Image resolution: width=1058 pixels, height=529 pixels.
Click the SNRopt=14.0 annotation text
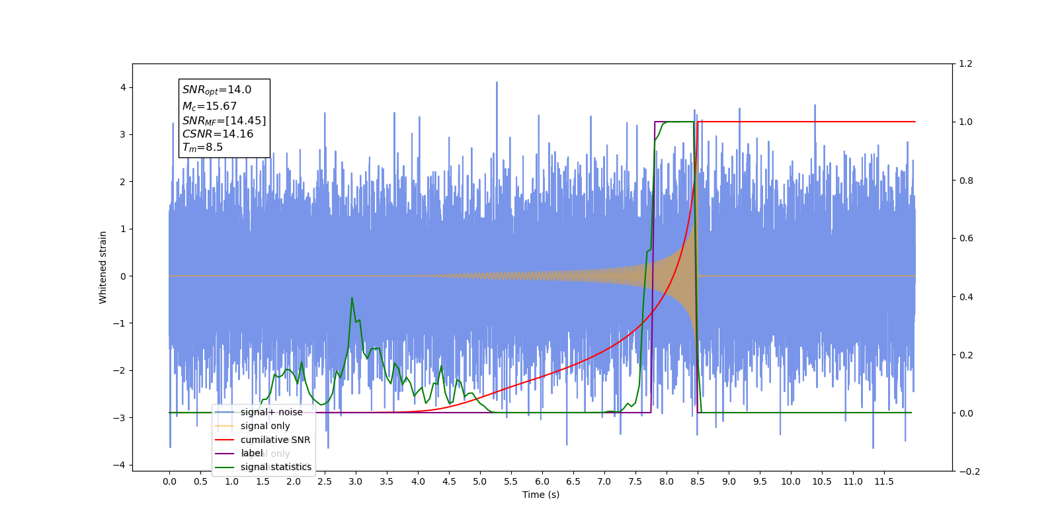[x=217, y=90]
